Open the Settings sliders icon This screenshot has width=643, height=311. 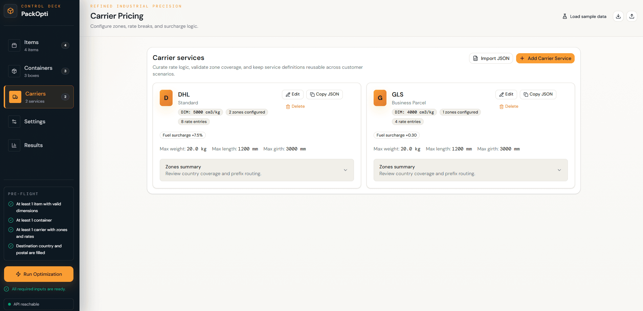point(14,122)
